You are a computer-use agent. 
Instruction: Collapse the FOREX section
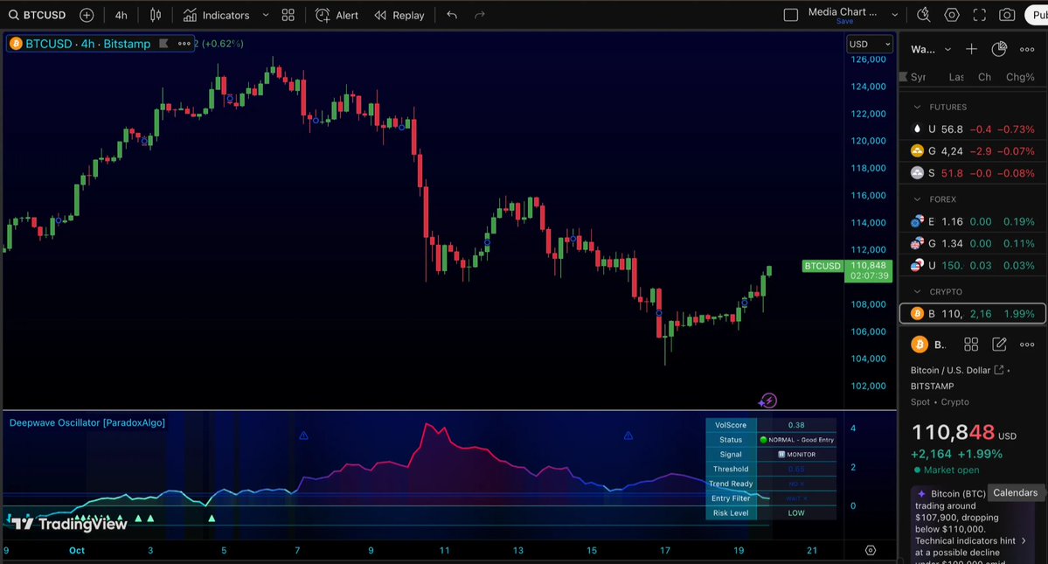[917, 199]
